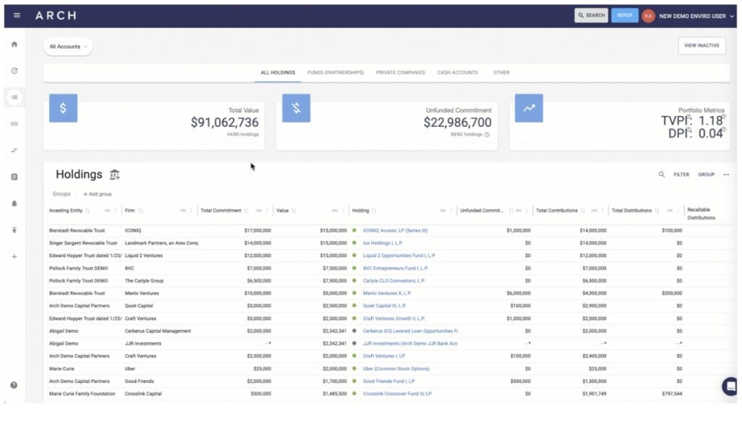The width and height of the screenshot is (742, 425).
Task: Click the more options ellipsis in Holdings
Action: (x=726, y=174)
